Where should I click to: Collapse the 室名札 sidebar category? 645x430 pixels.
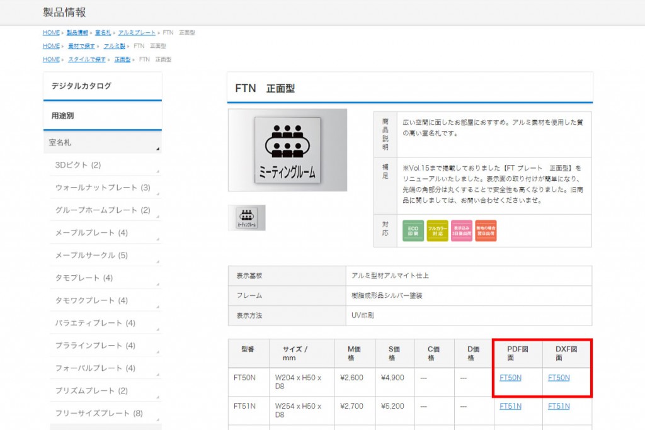click(103, 143)
